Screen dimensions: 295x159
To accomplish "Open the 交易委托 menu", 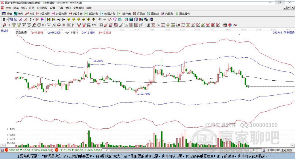I will click(x=78, y=8).
